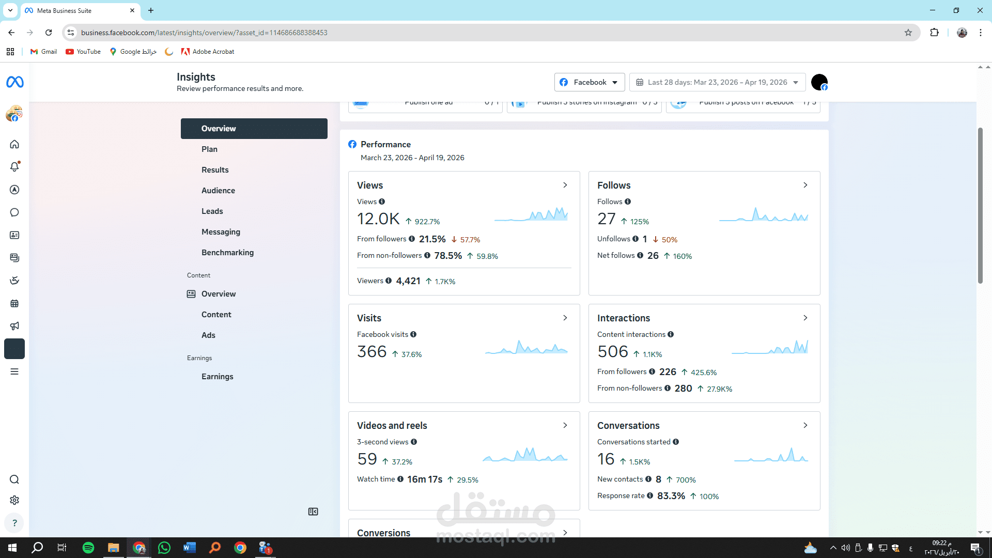The height and width of the screenshot is (558, 992).
Task: Expand the Views card chevron
Action: [565, 185]
